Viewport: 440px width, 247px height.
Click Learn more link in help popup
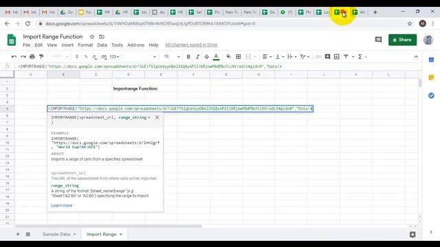coord(62,205)
